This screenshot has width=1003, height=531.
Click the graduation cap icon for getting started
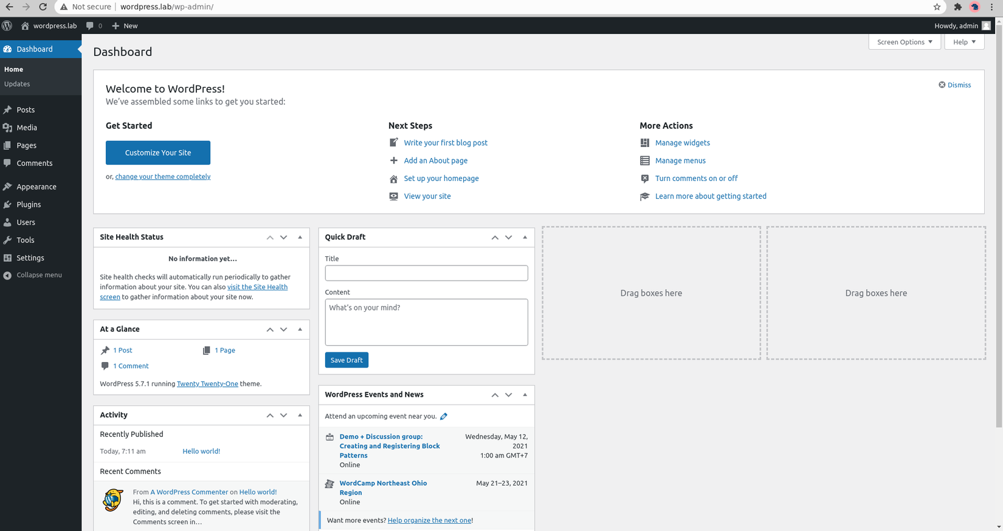644,196
